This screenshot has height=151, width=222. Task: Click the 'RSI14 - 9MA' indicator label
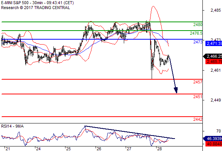coord(12,126)
